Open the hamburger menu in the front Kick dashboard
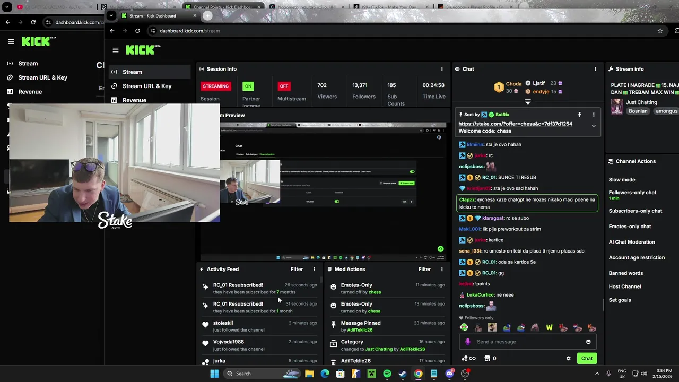Screen dimensions: 679x382 point(115,50)
